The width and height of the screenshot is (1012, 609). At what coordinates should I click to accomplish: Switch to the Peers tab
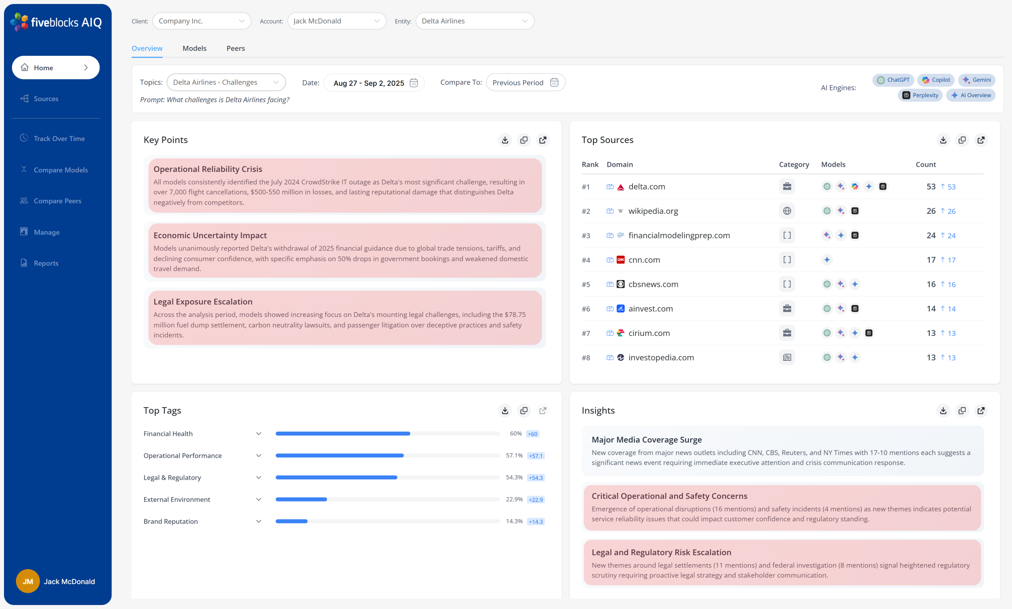point(236,49)
